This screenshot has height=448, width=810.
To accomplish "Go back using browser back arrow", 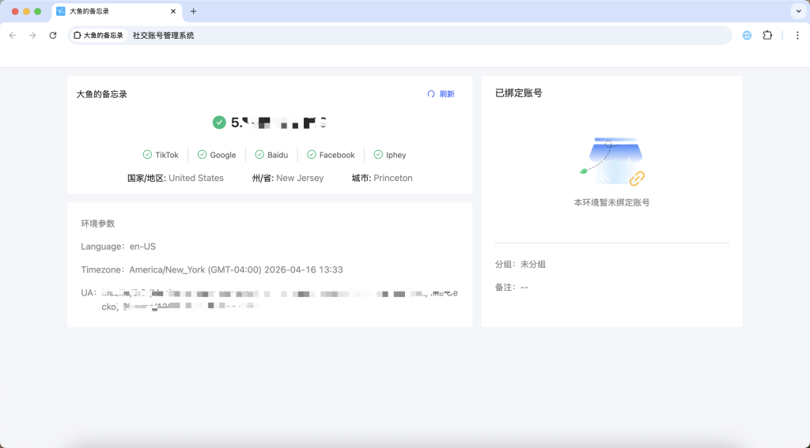I will click(13, 36).
